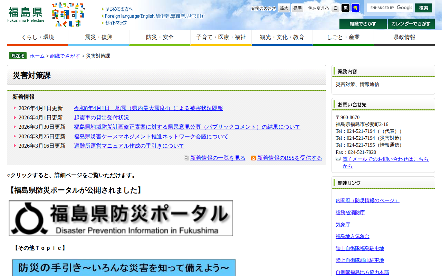The height and width of the screenshot is (276, 442).
Task: Click the RSS icon beside 新着情報のRSSを受信する
Action: [253, 158]
